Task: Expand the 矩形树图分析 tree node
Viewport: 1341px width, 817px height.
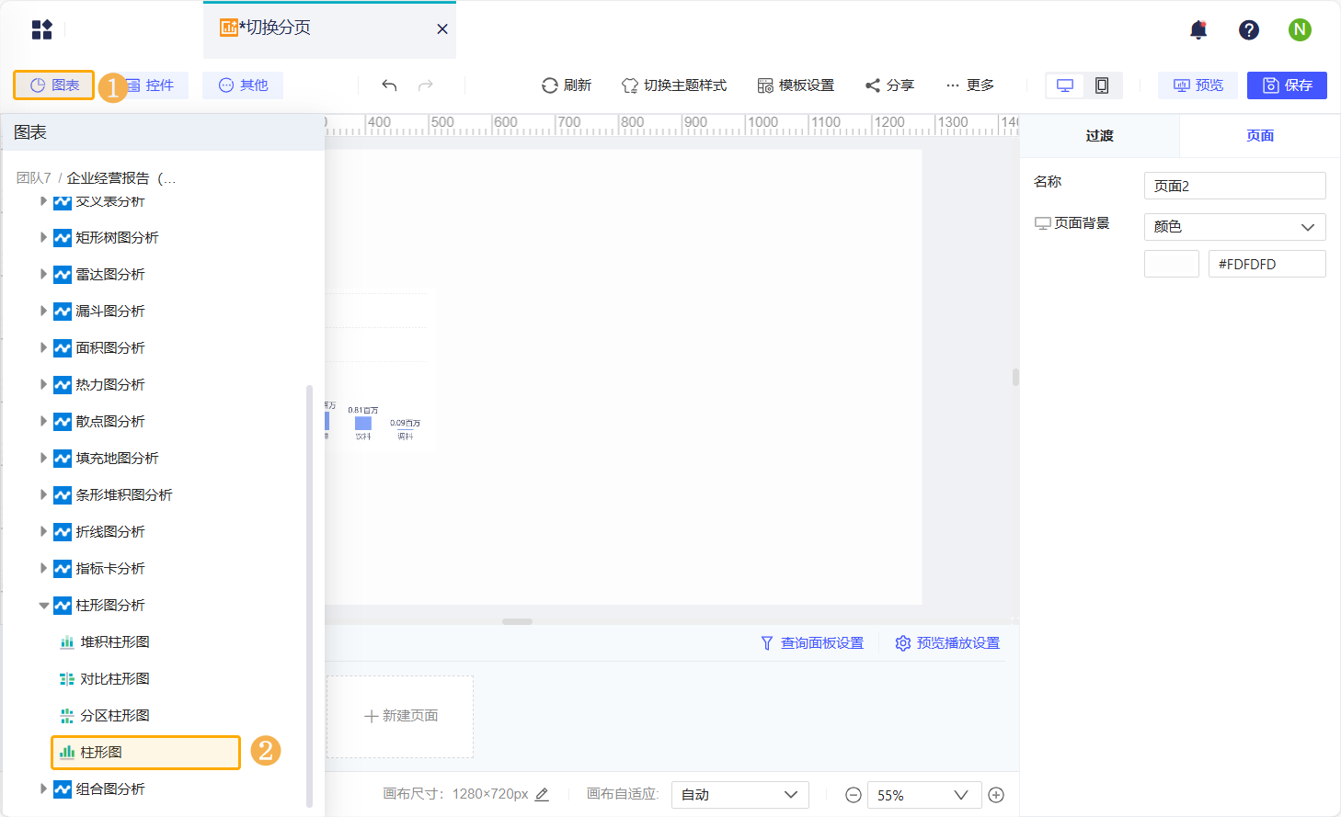Action: point(43,237)
